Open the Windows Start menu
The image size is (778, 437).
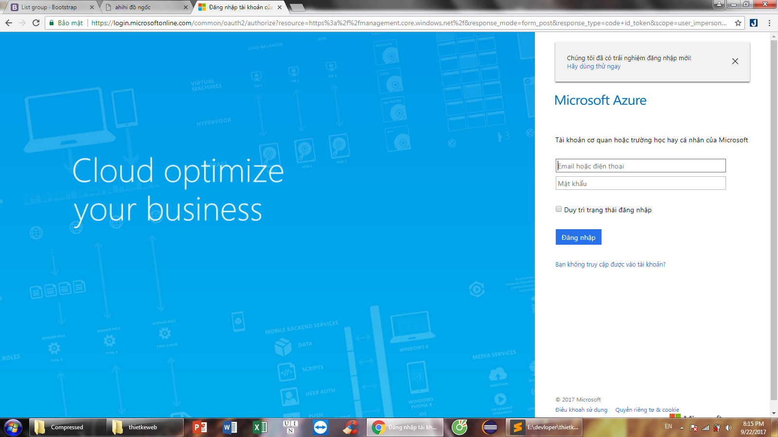coord(13,427)
